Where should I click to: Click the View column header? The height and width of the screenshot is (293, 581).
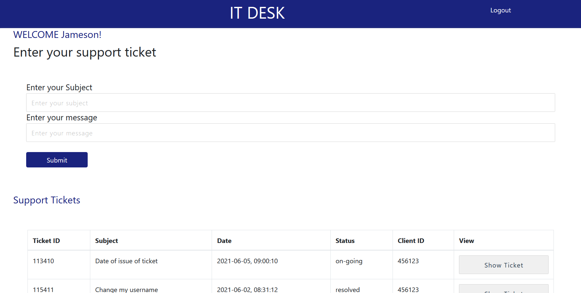tap(467, 241)
